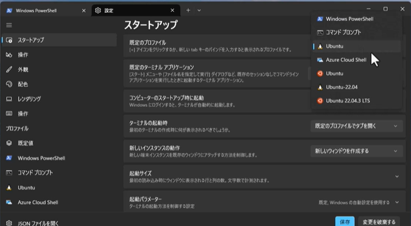Open the hamburger navigation menu
Image resolution: width=411 pixels, height=226 pixels.
pyautogui.click(x=9, y=25)
